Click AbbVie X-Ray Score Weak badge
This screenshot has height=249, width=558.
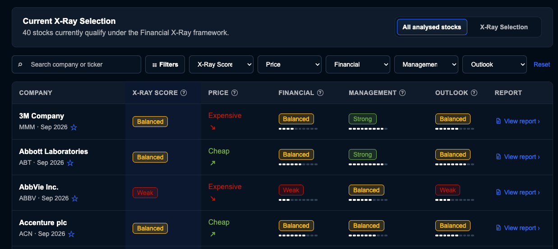pyautogui.click(x=145, y=193)
